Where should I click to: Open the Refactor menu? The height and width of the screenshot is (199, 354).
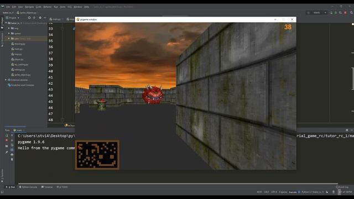(48, 7)
